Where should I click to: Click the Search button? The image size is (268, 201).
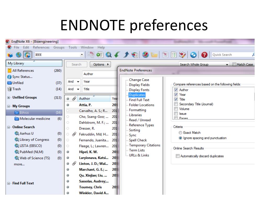[x=77, y=64]
